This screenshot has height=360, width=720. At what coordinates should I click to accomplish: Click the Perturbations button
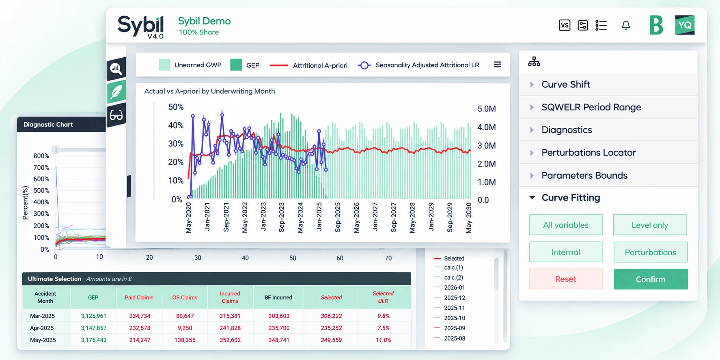651,252
